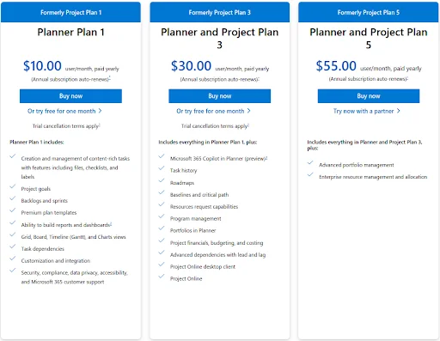Screen dimensions: 440x341
Task: Click the $55.00 price text
Action: tap(336, 66)
